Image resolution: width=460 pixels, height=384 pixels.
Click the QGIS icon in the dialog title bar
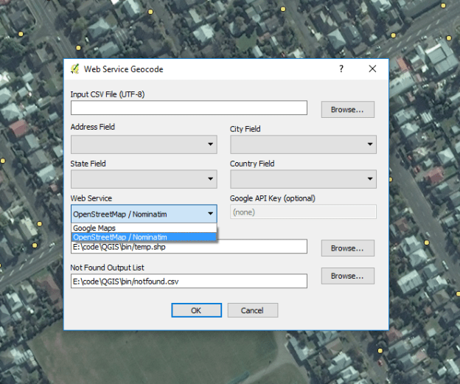(74, 69)
